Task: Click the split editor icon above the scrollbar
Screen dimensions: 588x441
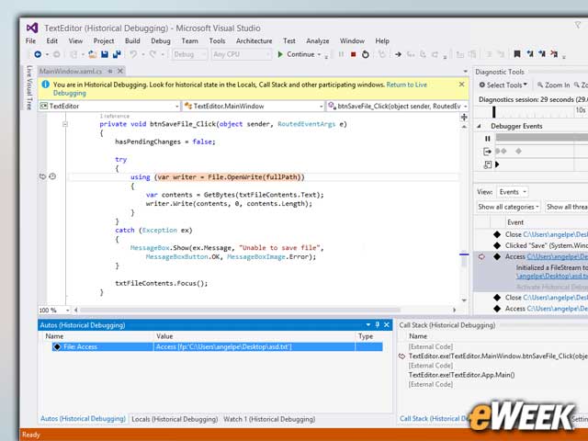Action: click(464, 117)
